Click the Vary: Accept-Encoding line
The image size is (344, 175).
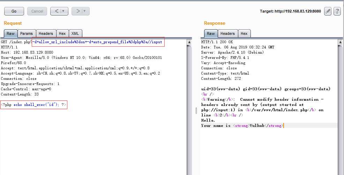tap(223, 63)
